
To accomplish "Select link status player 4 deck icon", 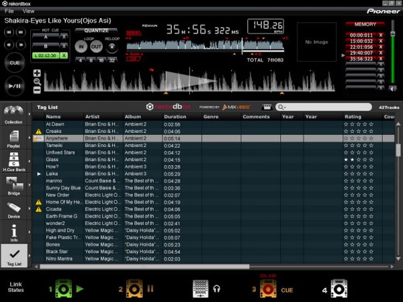I will pyautogui.click(x=339, y=289).
